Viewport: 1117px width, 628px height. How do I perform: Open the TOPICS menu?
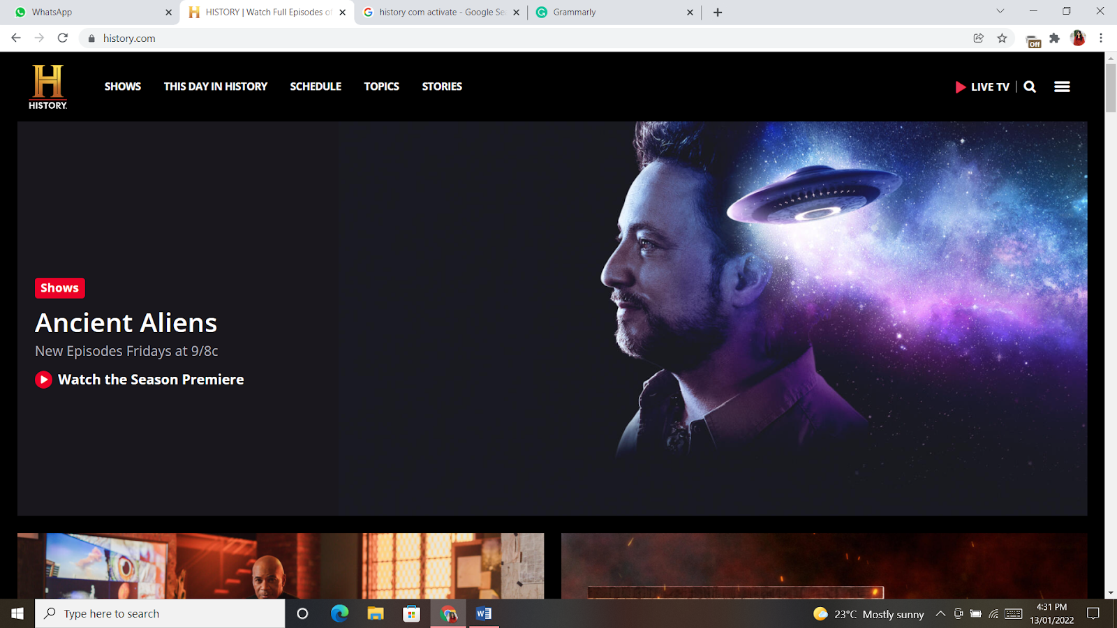click(x=382, y=87)
